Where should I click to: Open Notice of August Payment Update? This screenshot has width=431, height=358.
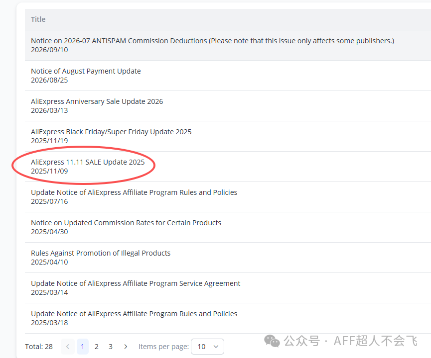[x=86, y=71]
